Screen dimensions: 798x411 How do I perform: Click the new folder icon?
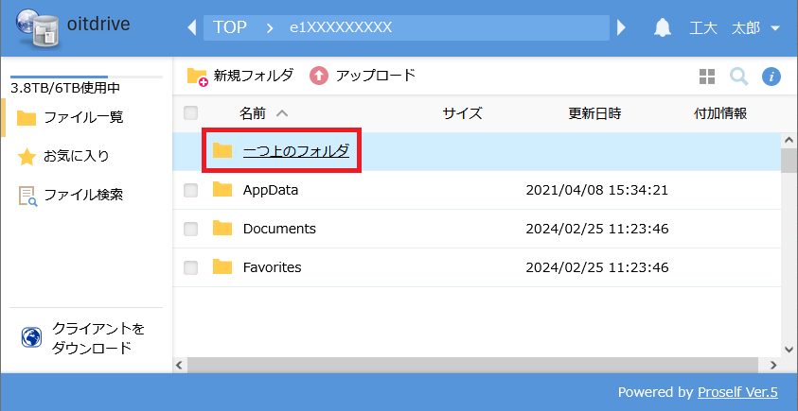[197, 76]
